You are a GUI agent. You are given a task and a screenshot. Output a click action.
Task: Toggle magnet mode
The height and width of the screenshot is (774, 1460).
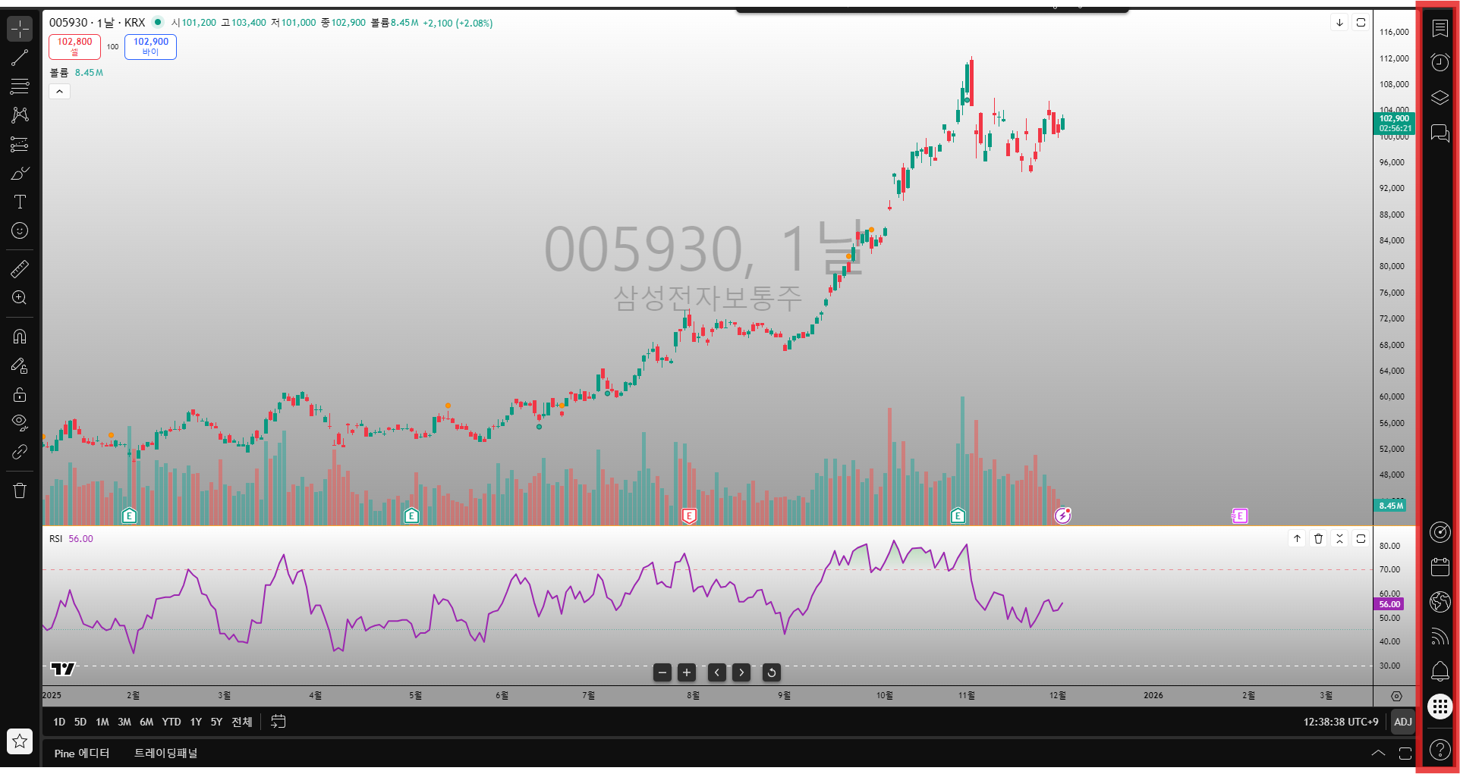(20, 336)
